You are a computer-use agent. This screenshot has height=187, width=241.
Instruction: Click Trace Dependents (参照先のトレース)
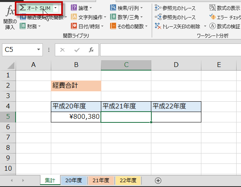pyautogui.click(x=175, y=17)
